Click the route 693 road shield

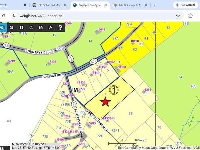[74, 105]
